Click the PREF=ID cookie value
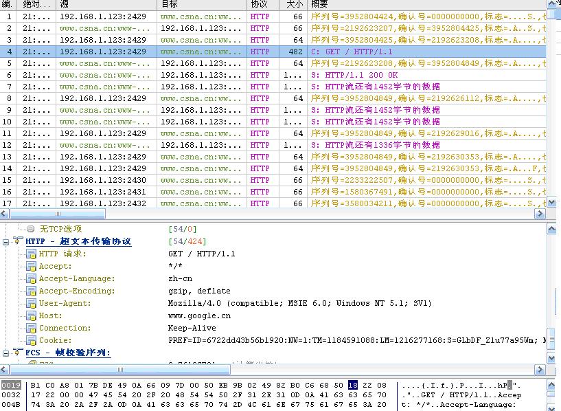Image resolution: width=561 pixels, height=411 pixels. [x=356, y=340]
